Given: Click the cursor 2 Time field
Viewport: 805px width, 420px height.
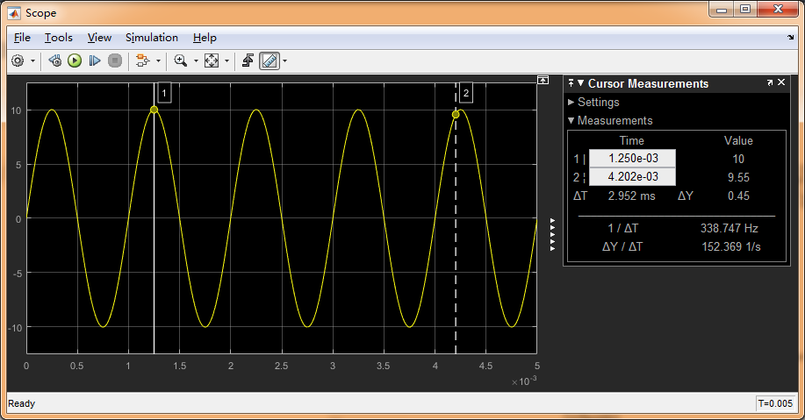Looking at the screenshot, I should coord(632,177).
